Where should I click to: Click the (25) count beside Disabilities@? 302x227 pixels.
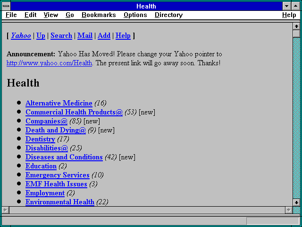[x=76, y=148]
